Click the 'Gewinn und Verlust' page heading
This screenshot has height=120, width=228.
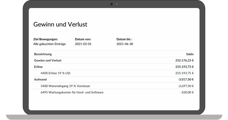[x=60, y=24]
